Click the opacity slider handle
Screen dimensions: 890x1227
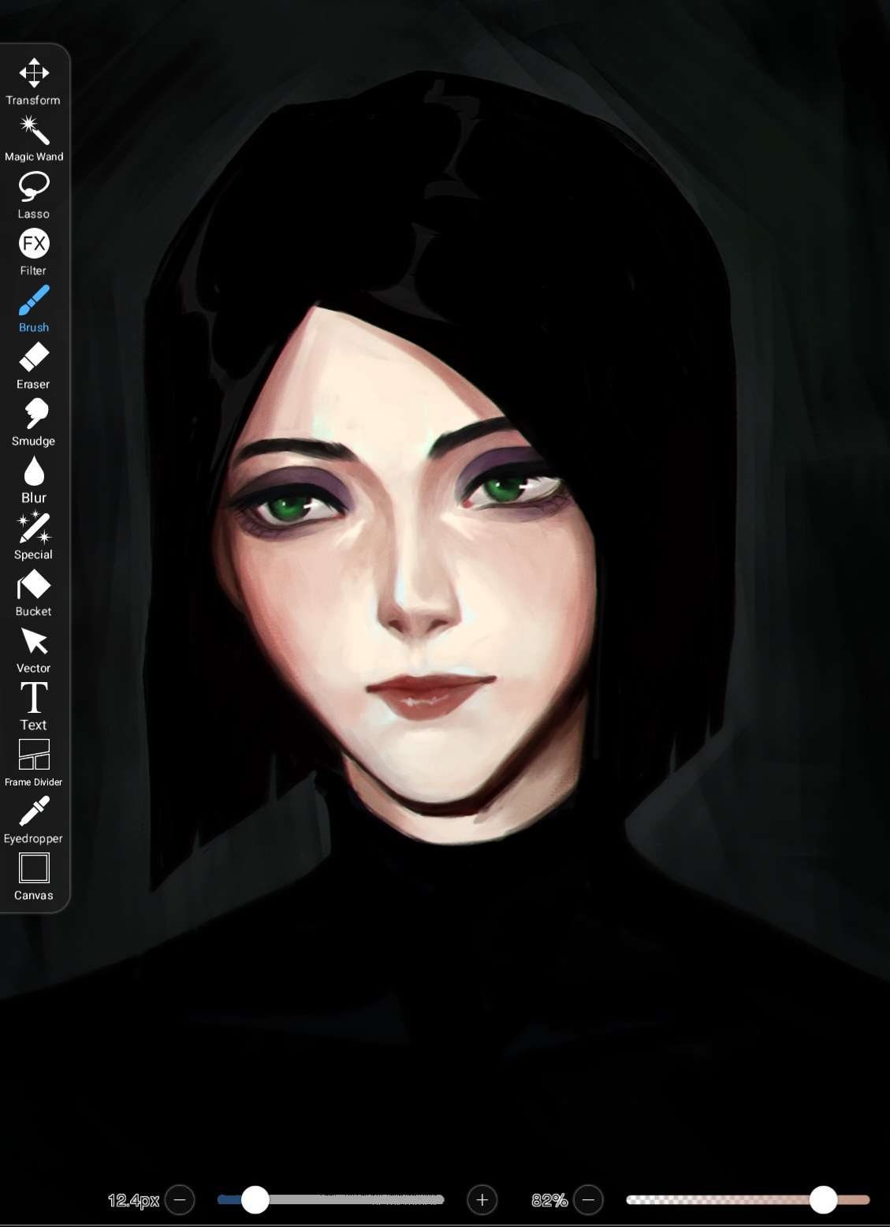[x=823, y=1200]
